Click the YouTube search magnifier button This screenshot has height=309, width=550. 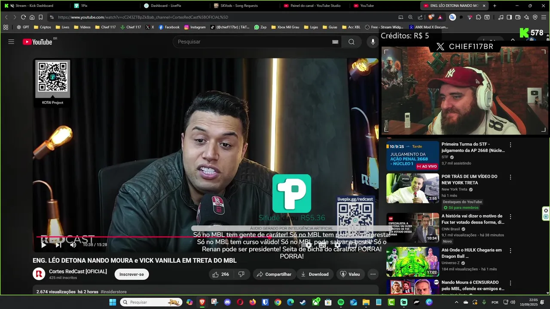(351, 42)
